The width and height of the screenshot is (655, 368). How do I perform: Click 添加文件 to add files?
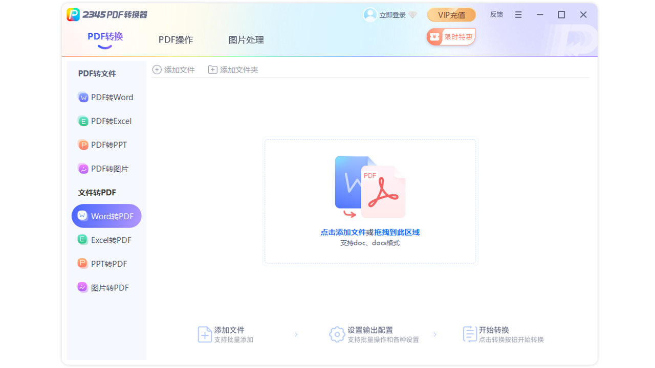(x=173, y=69)
